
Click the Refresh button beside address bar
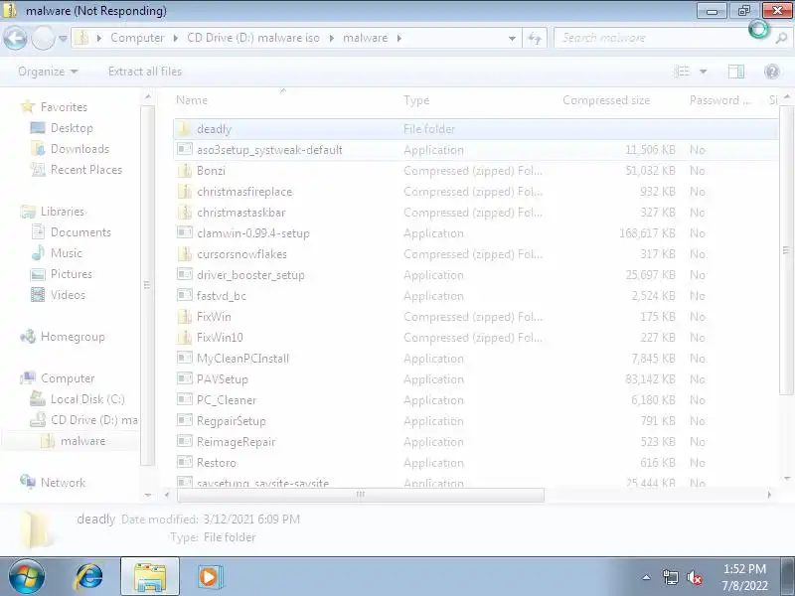pyautogui.click(x=535, y=38)
